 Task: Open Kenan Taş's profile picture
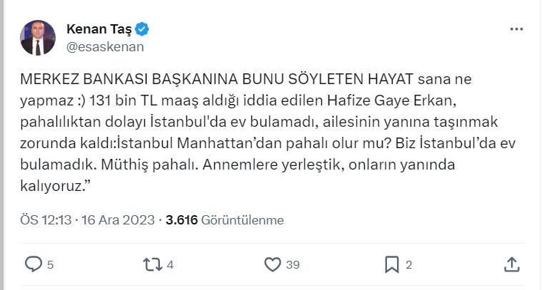[x=38, y=37]
